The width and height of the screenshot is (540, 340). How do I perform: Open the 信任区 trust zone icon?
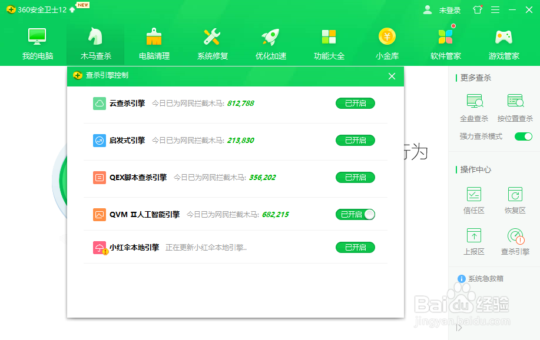474,194
